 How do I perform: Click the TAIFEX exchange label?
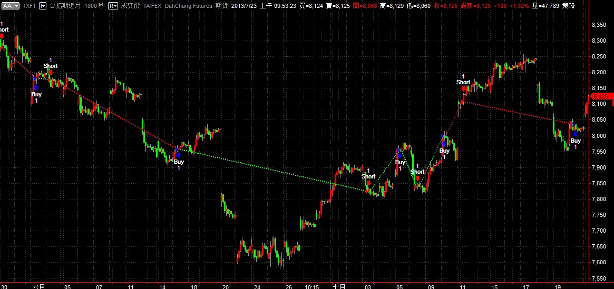(x=153, y=6)
